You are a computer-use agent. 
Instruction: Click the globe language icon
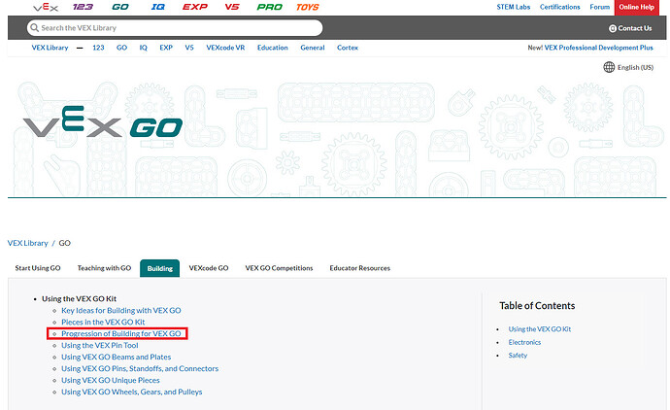(609, 67)
